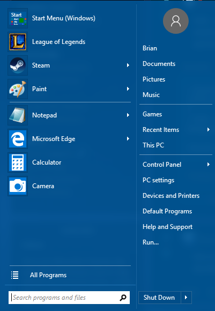Image resolution: width=215 pixels, height=311 pixels.
Task: Open Default Programs
Action: [x=167, y=211]
